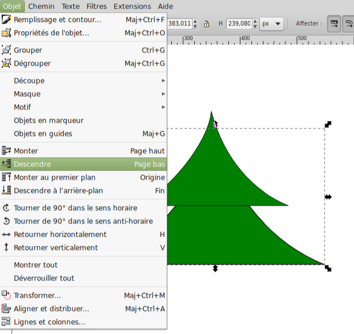Open the Texte menu
The width and height of the screenshot is (354, 334).
71,6
